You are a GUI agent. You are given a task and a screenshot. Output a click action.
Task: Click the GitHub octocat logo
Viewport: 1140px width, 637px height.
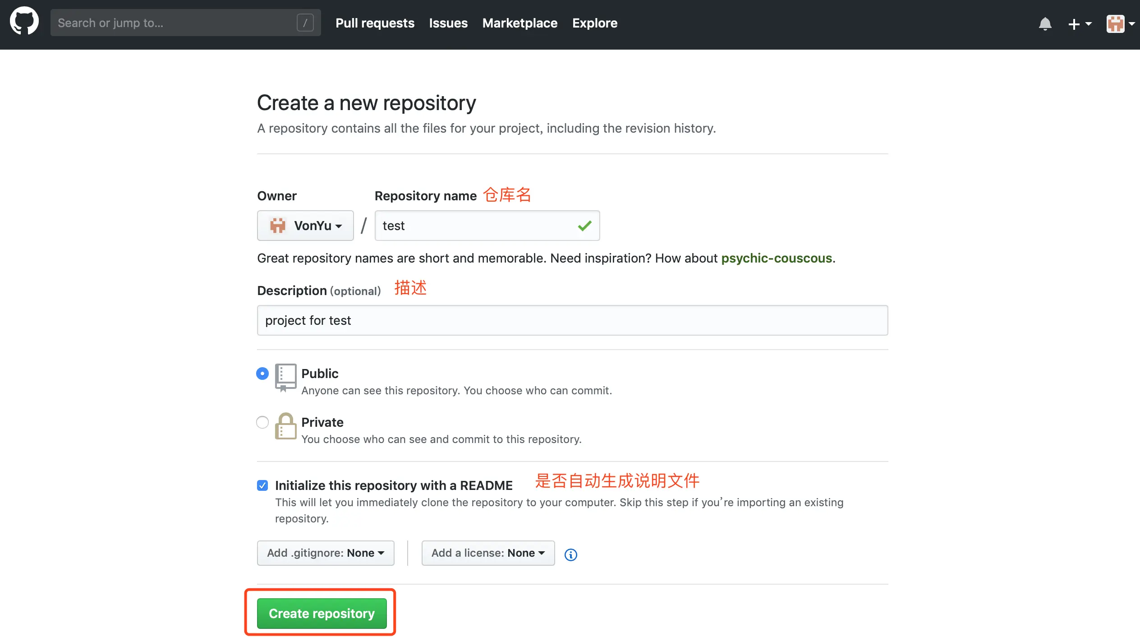click(24, 21)
